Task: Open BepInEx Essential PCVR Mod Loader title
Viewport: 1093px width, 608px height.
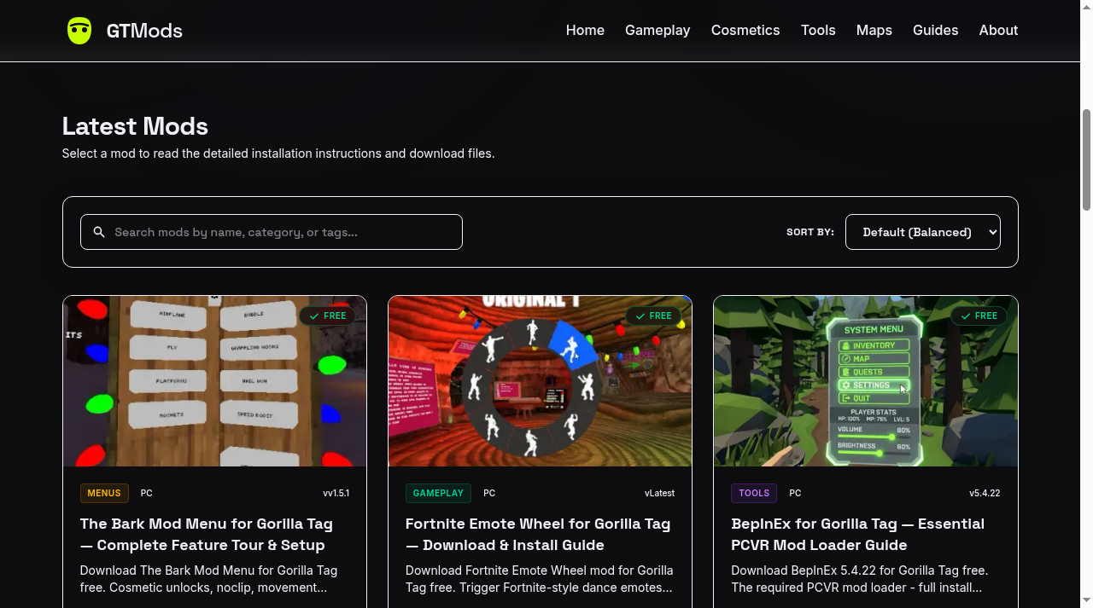Action: coord(858,535)
